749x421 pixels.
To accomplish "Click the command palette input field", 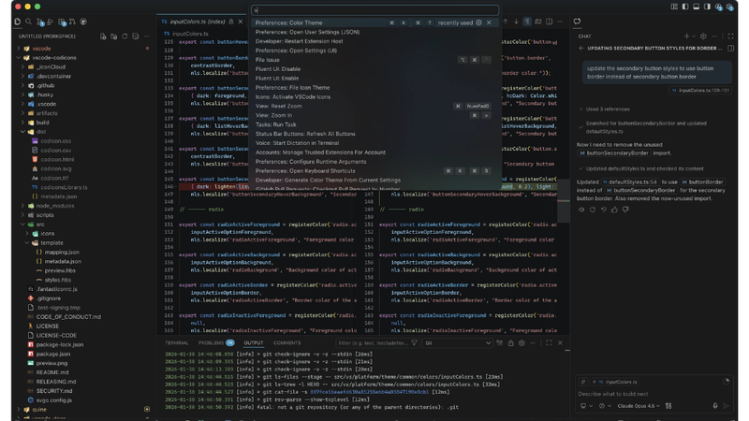I will (x=375, y=10).
